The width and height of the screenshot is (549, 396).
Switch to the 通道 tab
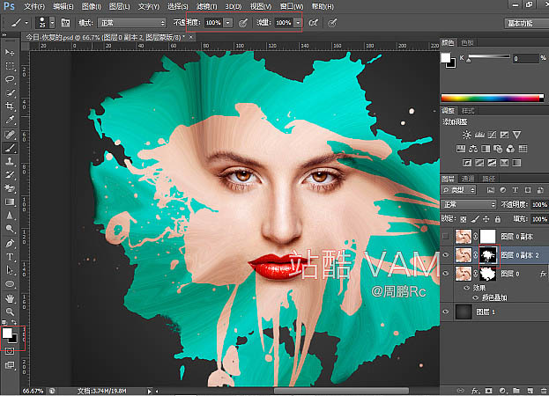469,178
